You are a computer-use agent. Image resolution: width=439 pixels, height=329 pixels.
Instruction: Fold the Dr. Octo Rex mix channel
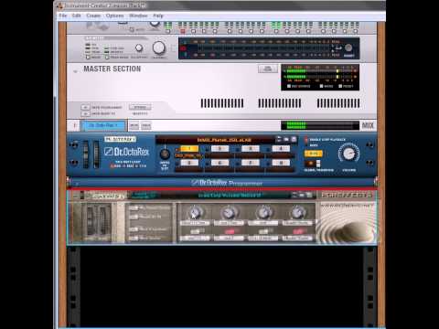coord(75,125)
